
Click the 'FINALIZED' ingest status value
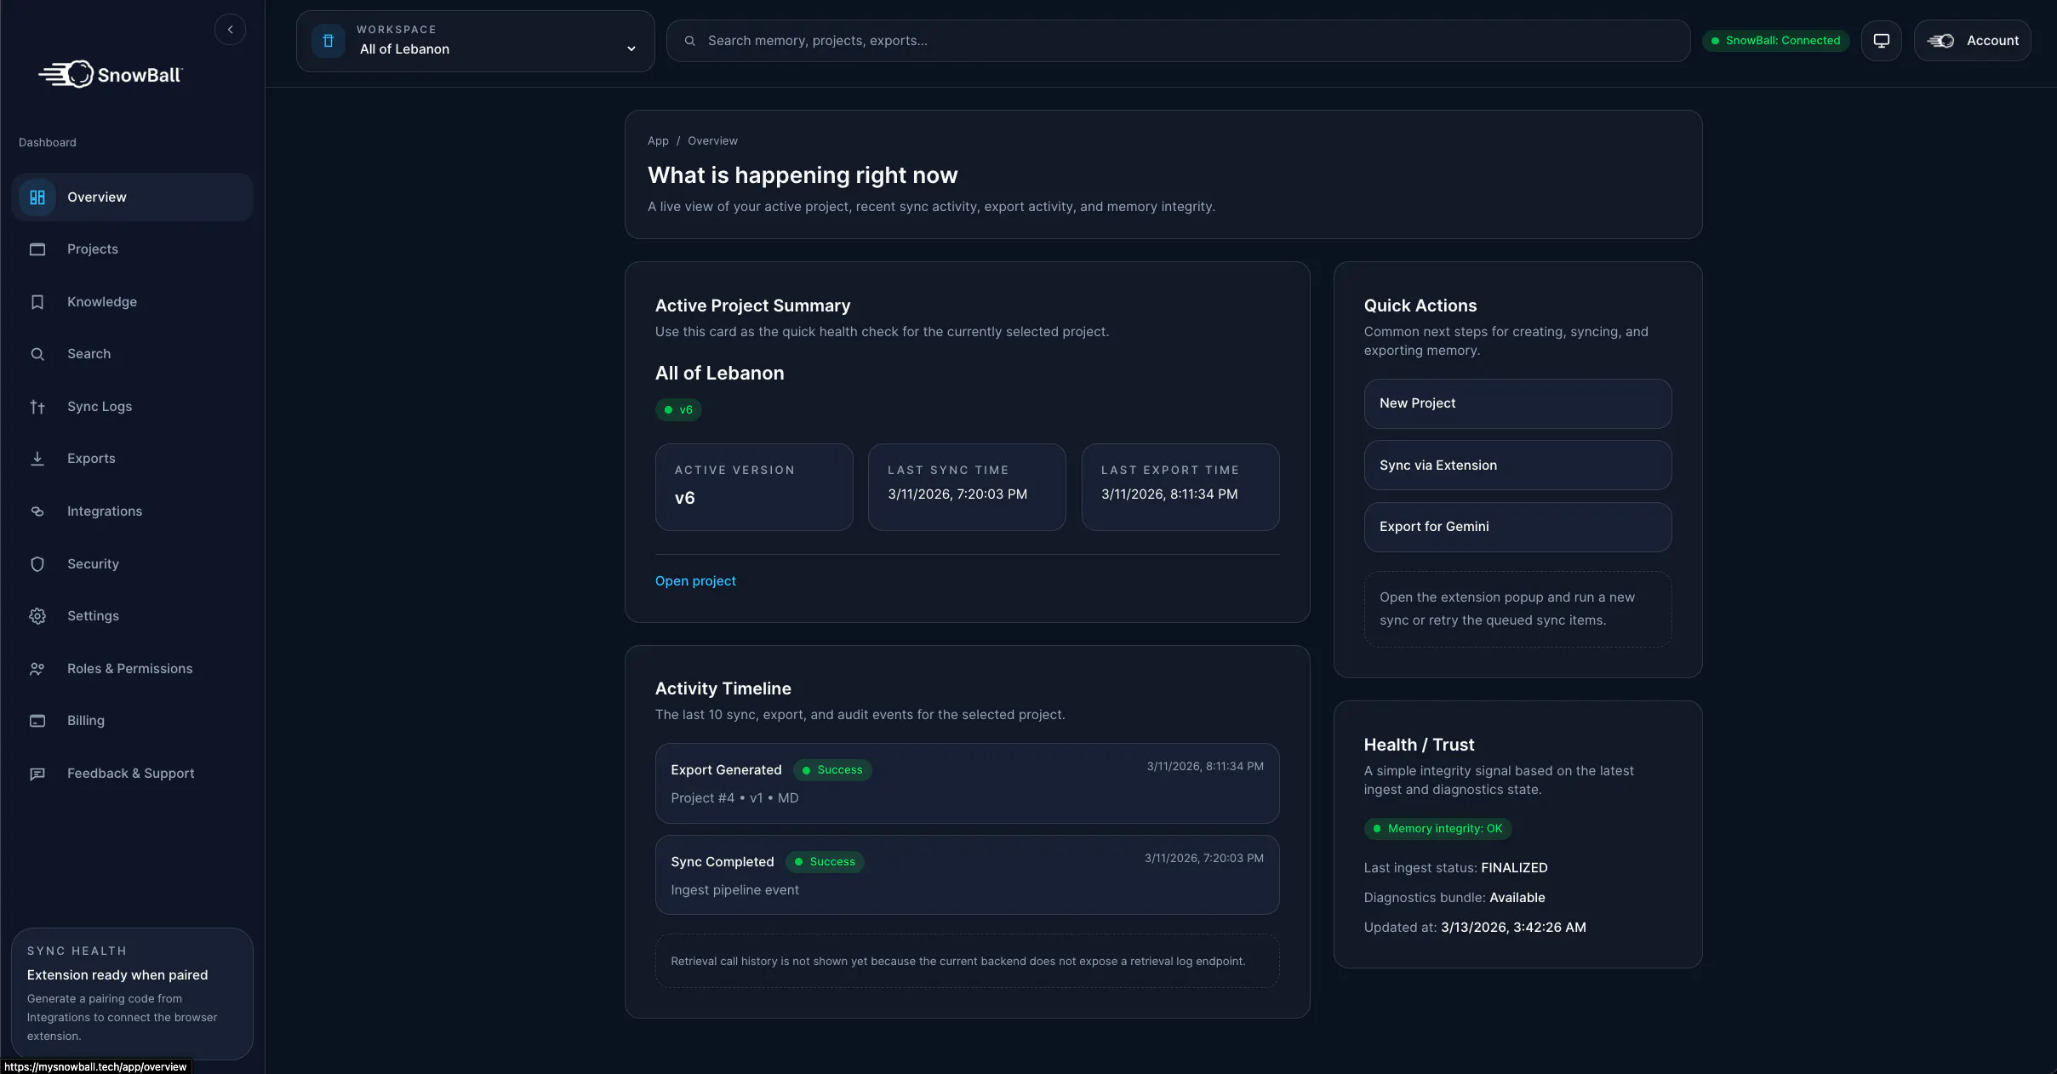[1514, 868]
